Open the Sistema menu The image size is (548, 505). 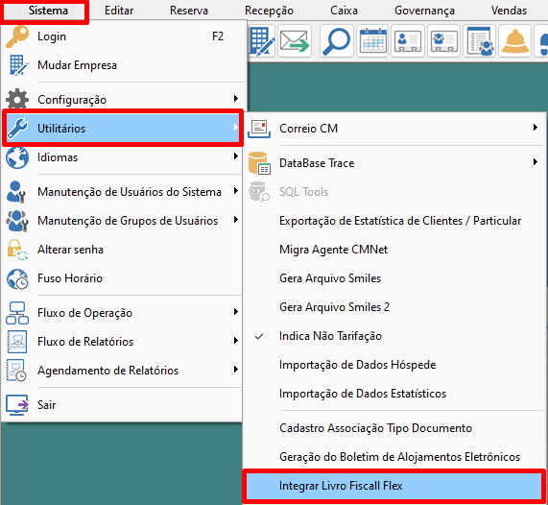[48, 11]
